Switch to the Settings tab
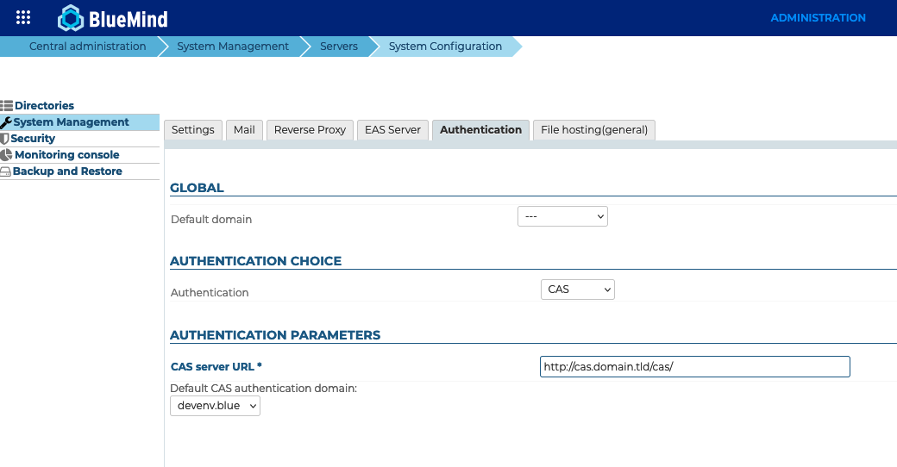This screenshot has height=467, width=897. click(192, 130)
